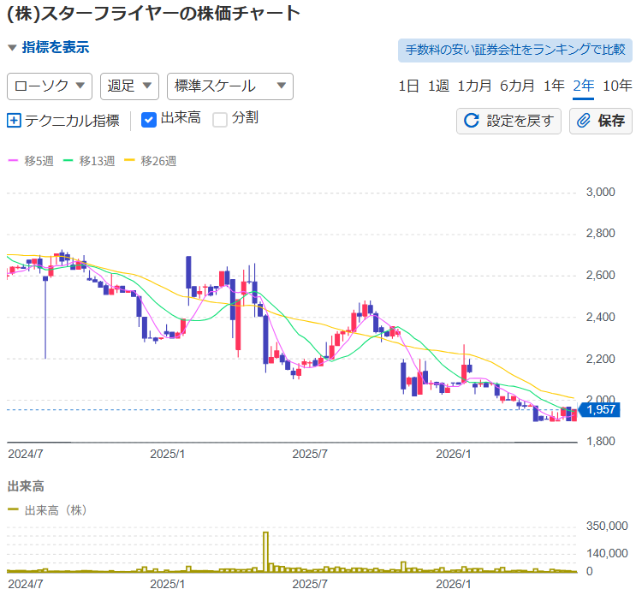Select the 1年 time range
The height and width of the screenshot is (595, 636).
point(554,86)
